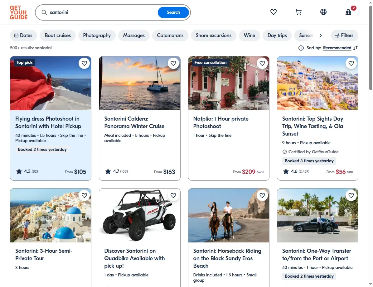Open Nafplio 1 Hour private Photoshoot title

[221, 122]
